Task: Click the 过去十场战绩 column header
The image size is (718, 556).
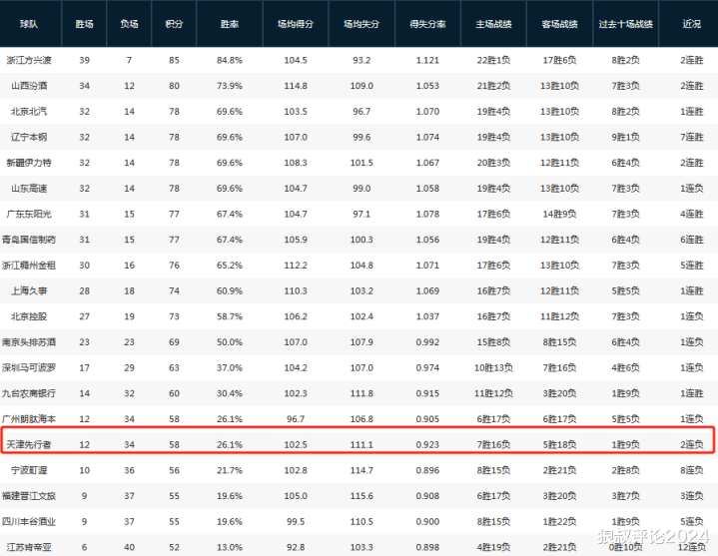Action: tap(625, 24)
